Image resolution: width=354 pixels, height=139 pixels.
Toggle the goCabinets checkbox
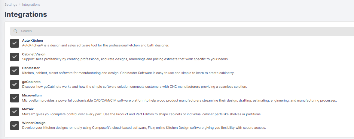[14, 84]
